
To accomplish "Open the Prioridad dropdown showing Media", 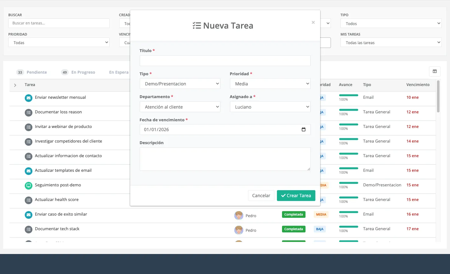I will point(270,84).
